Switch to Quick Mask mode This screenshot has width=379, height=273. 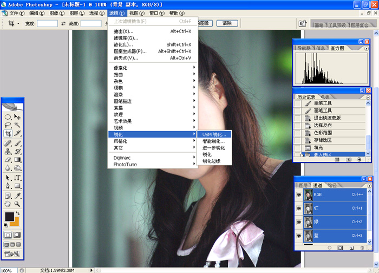coord(17,235)
